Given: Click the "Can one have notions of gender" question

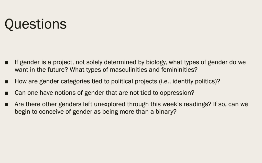Looking at the screenshot, I should [x=104, y=93].
